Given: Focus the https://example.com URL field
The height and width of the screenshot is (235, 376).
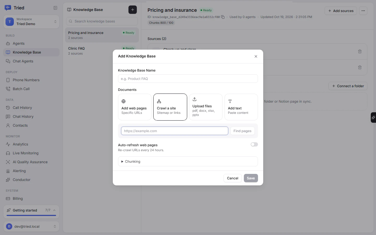Looking at the screenshot, I should (x=175, y=131).
